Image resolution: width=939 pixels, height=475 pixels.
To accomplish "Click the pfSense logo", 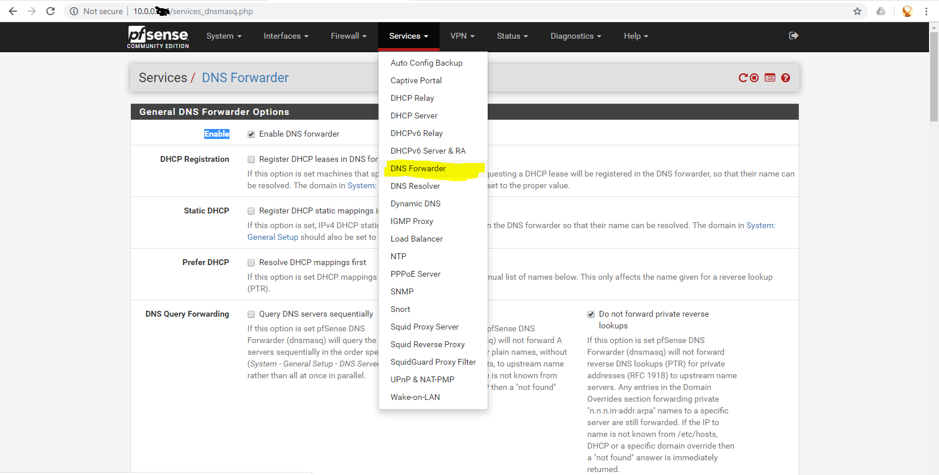I will 158,37.
